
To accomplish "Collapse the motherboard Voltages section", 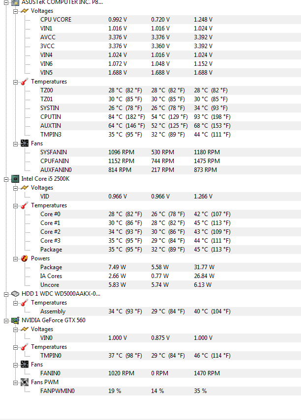I will (x=16, y=11).
